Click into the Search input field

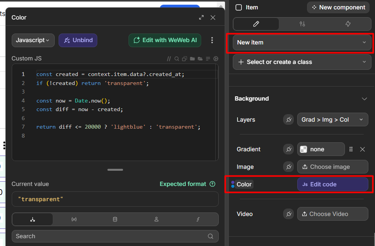(115, 236)
